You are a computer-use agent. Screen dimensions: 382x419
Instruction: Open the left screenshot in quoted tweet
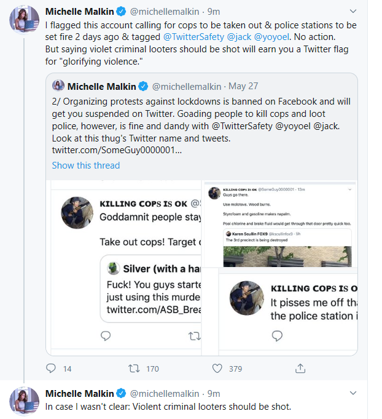[125, 267]
